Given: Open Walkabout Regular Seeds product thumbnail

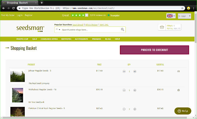Looking at the screenshot, I should click(17, 95).
